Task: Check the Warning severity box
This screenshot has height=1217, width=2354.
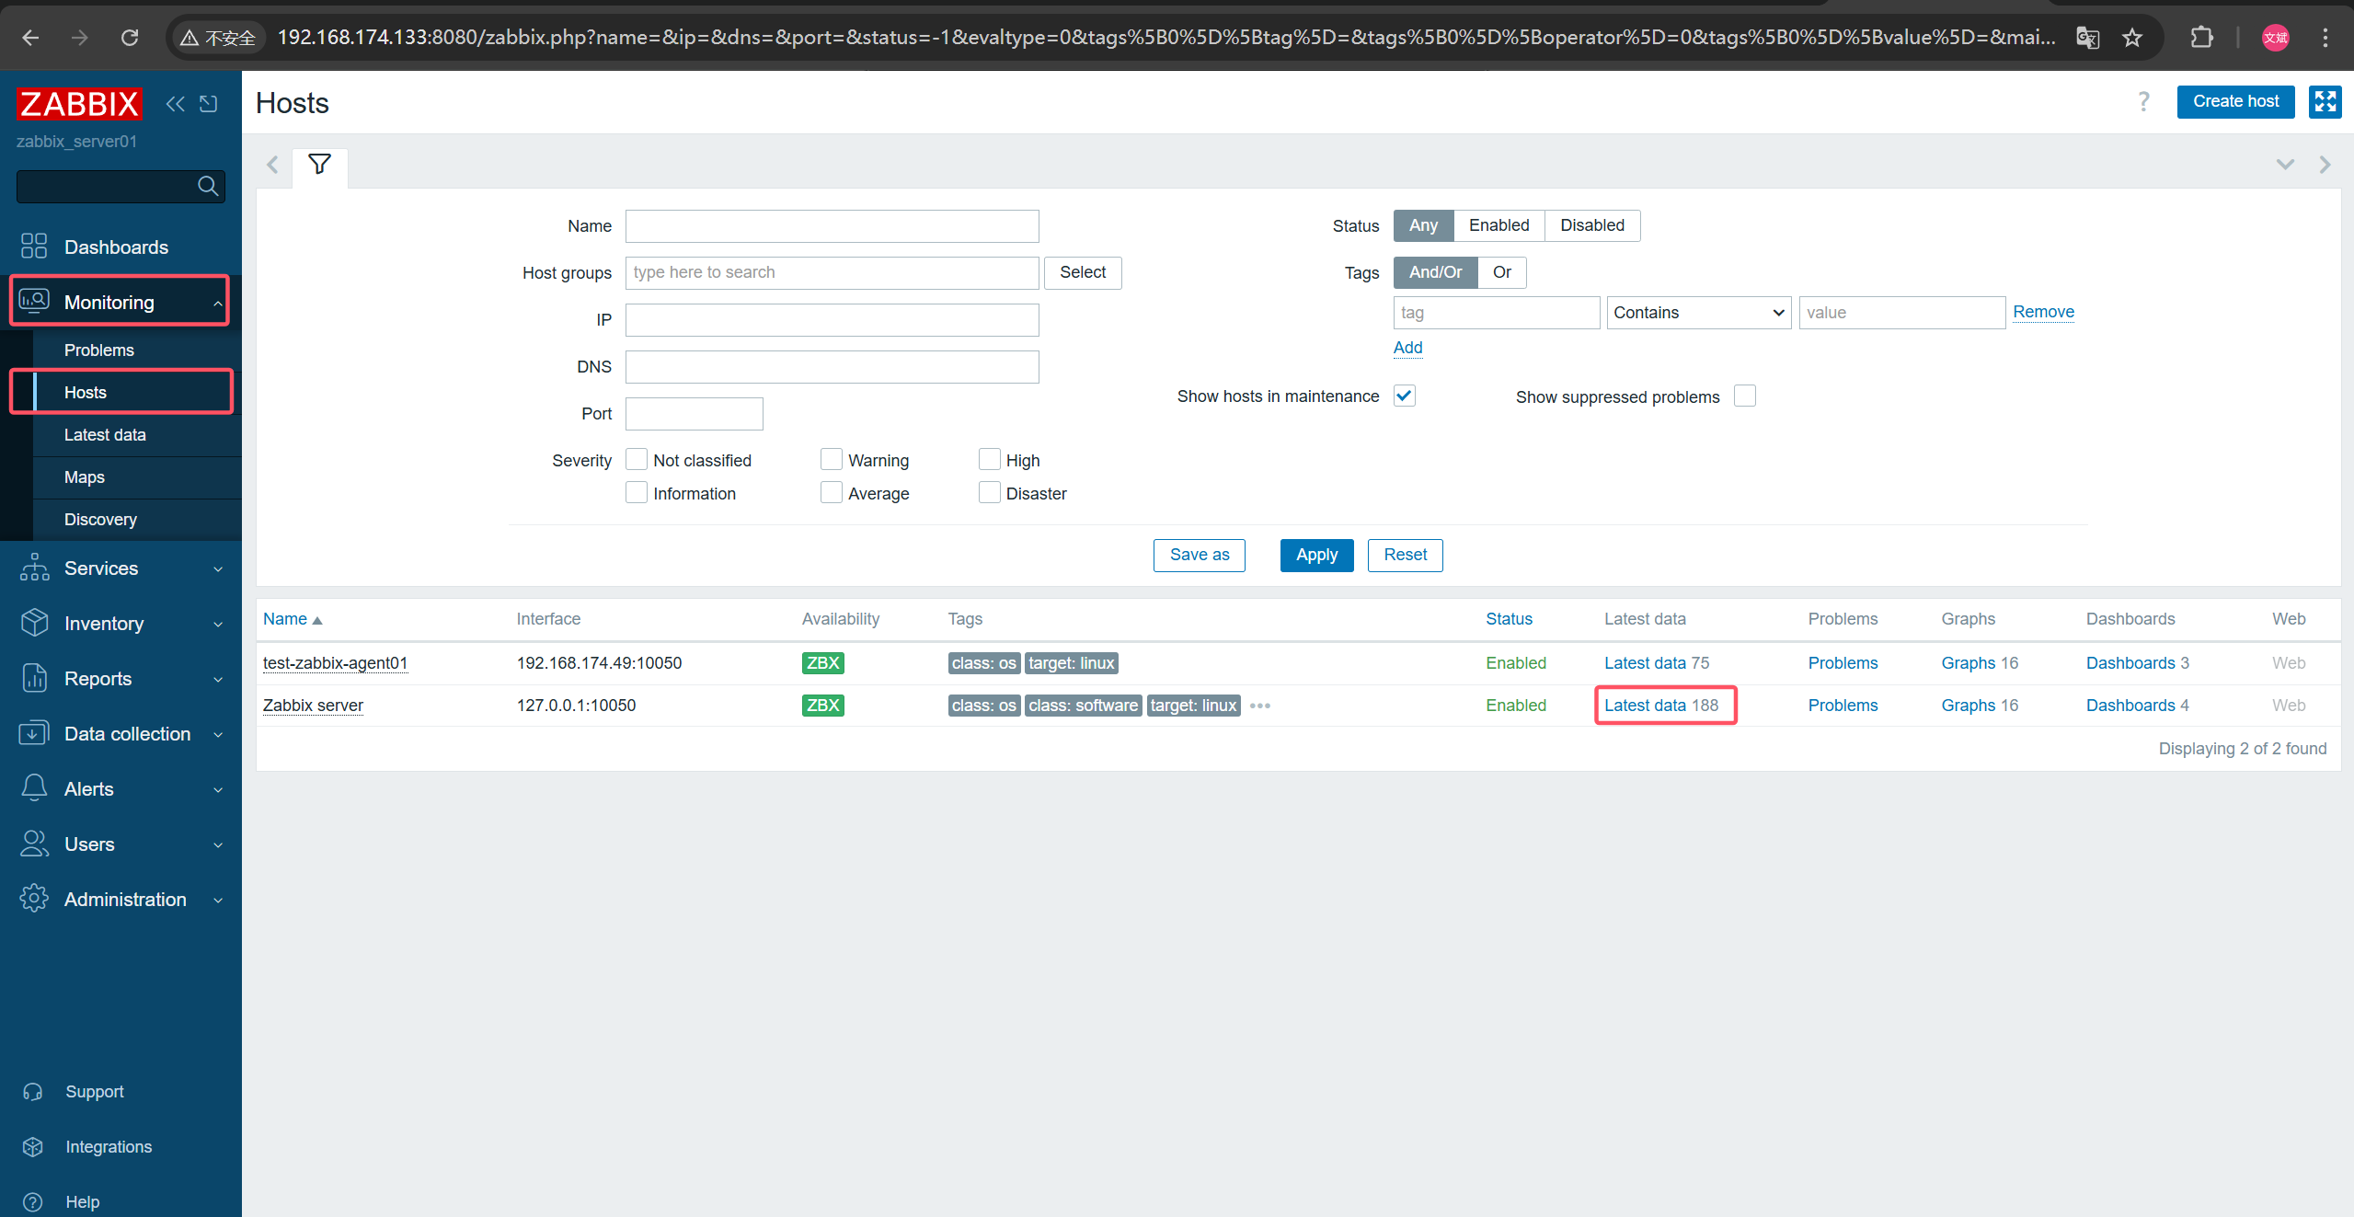Action: click(832, 459)
